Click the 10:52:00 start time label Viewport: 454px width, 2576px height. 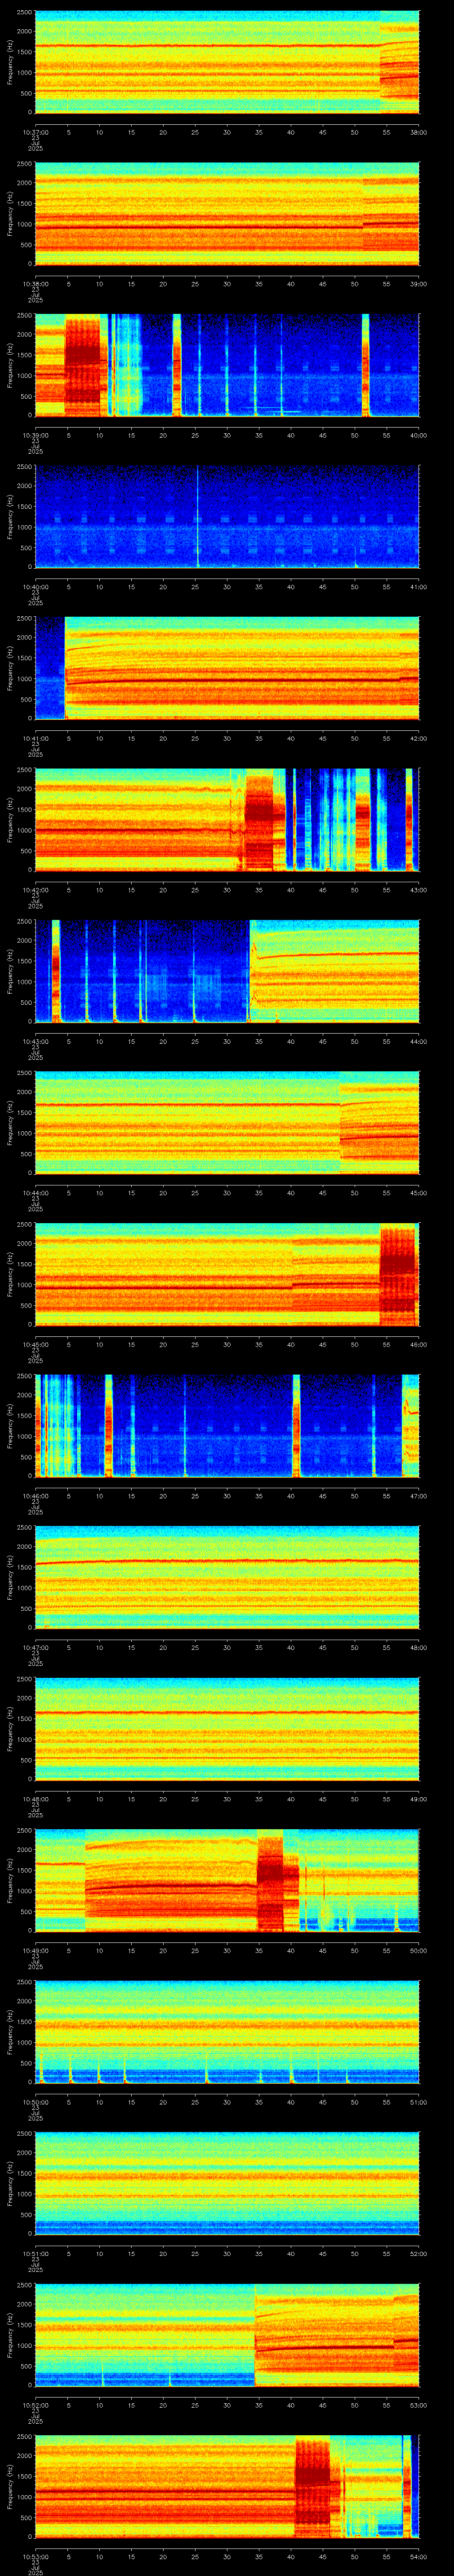(35, 2404)
